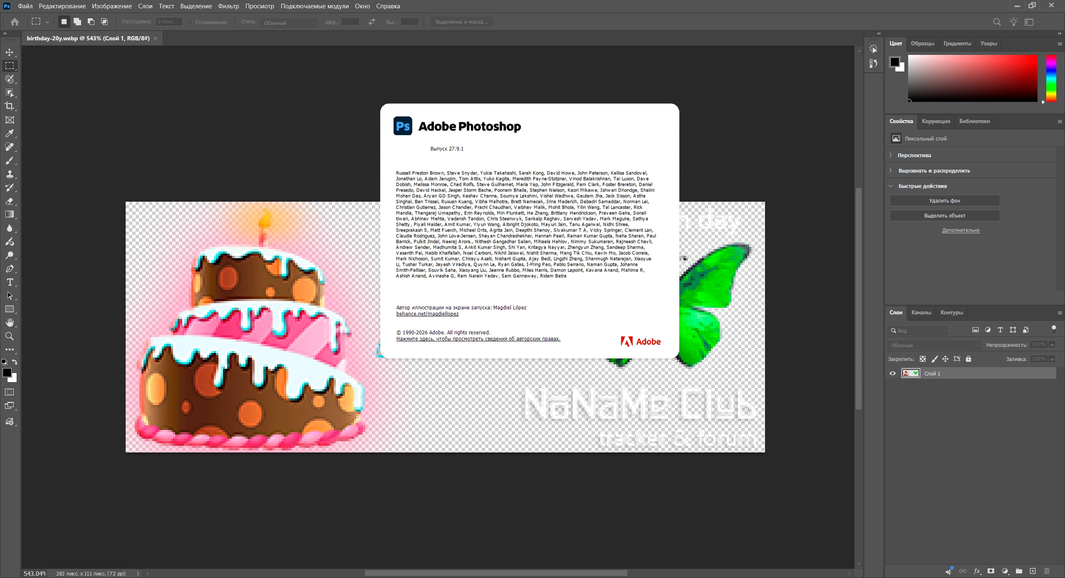The image size is (1065, 578).
Task: Click the hue spectrum slider
Action: (x=1051, y=78)
